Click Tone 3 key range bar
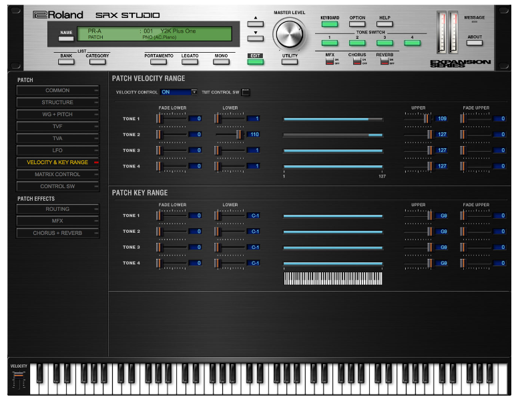Screen dimensions: 516x401 pos(333,248)
